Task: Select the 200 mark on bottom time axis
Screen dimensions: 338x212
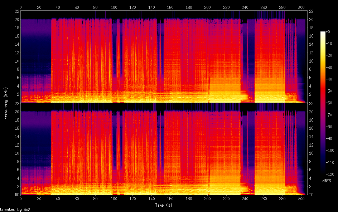Action: tap(207, 199)
